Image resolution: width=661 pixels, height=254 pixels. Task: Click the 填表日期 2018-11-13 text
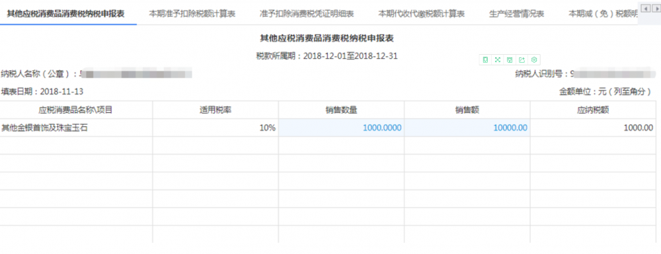tap(42, 92)
